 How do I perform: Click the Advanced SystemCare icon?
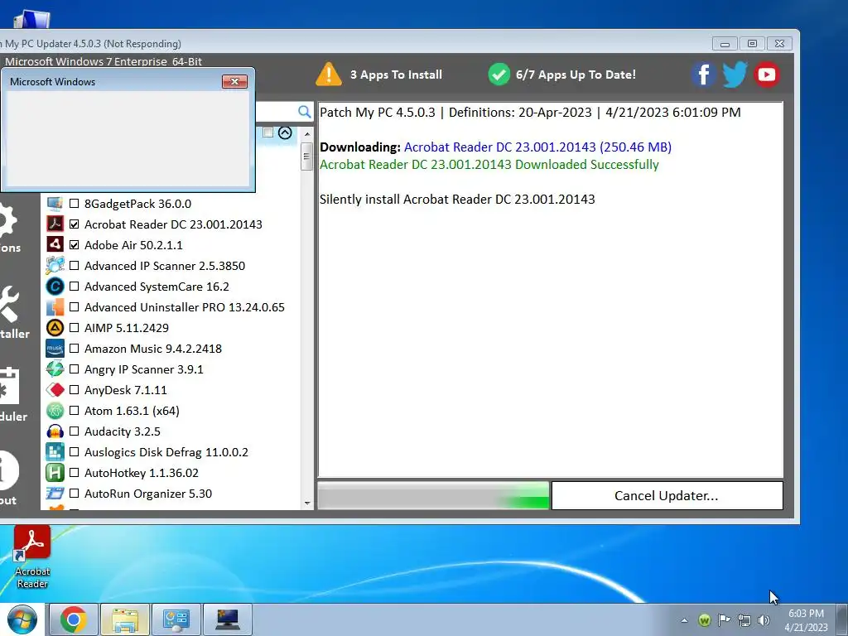click(x=55, y=286)
